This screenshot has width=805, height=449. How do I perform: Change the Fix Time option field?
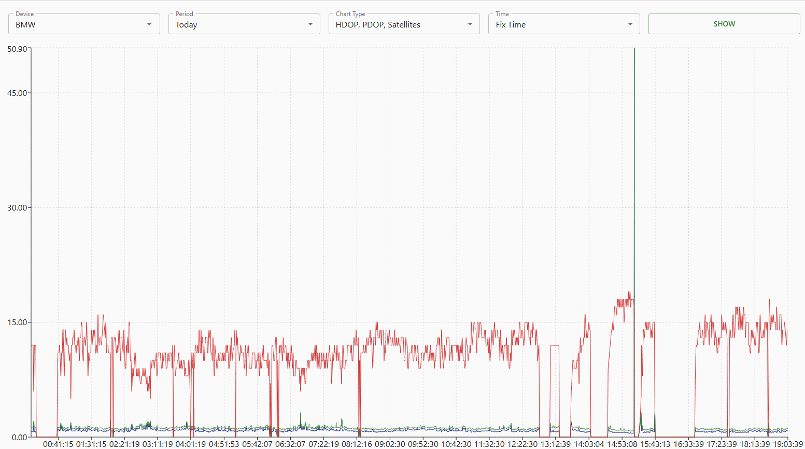pyautogui.click(x=558, y=24)
